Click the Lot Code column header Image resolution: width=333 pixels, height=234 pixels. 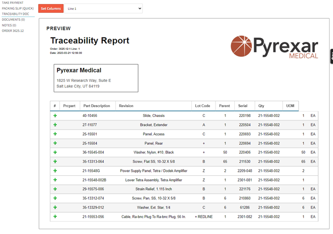(203, 106)
